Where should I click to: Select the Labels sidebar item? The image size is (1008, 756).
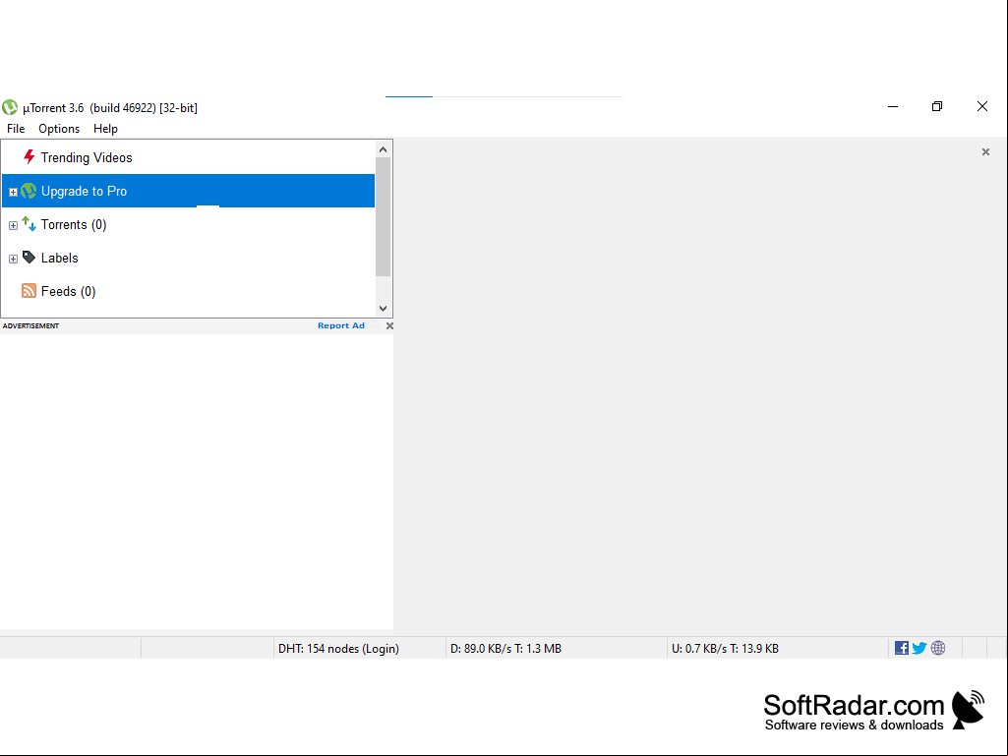(189, 258)
